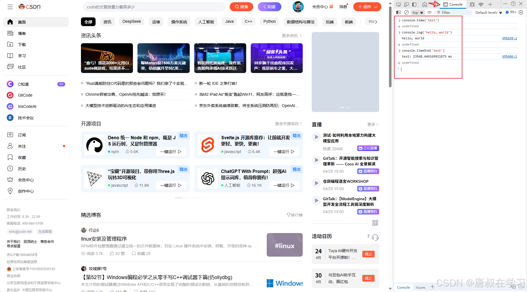Select the bottom drawer Issues tab
This screenshot has width=527, height=292.
(x=420, y=287)
